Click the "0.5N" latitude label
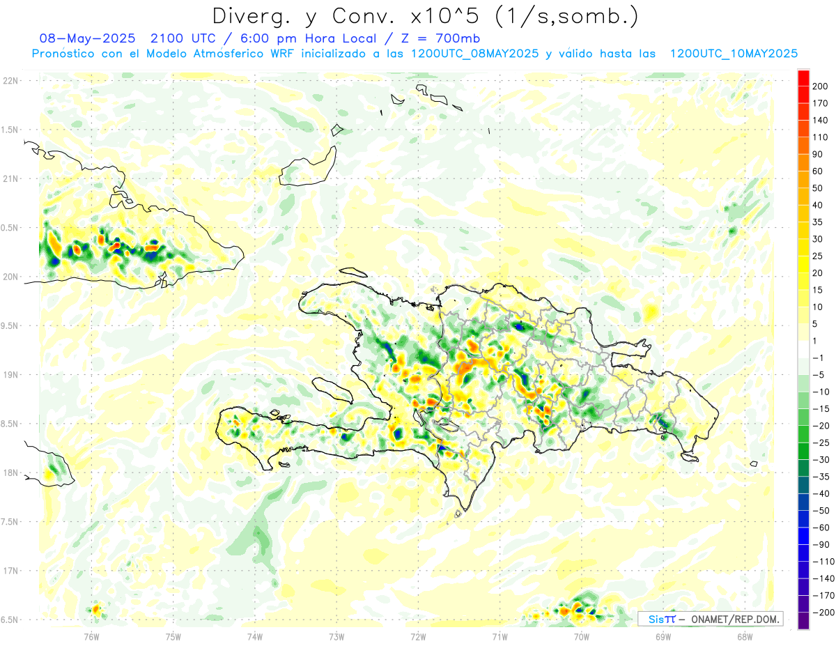The image size is (836, 646). coord(10,228)
